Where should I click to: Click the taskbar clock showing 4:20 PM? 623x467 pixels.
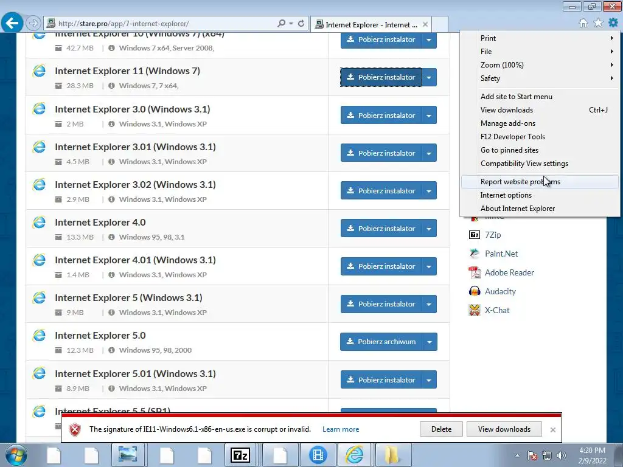click(x=592, y=455)
